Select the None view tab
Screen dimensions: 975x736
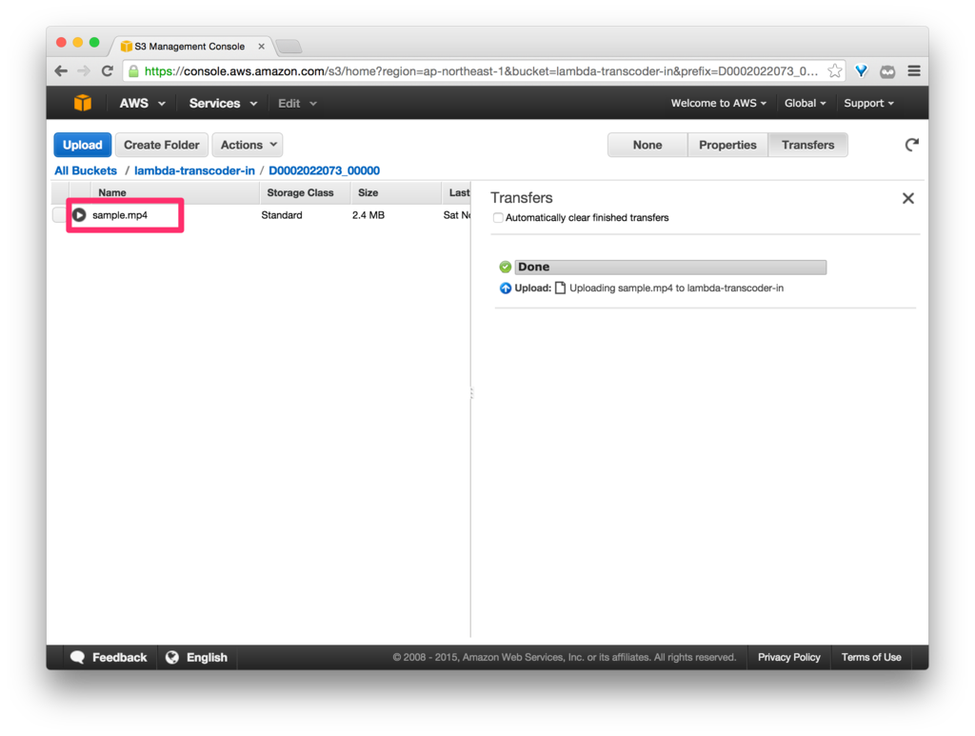click(x=647, y=145)
